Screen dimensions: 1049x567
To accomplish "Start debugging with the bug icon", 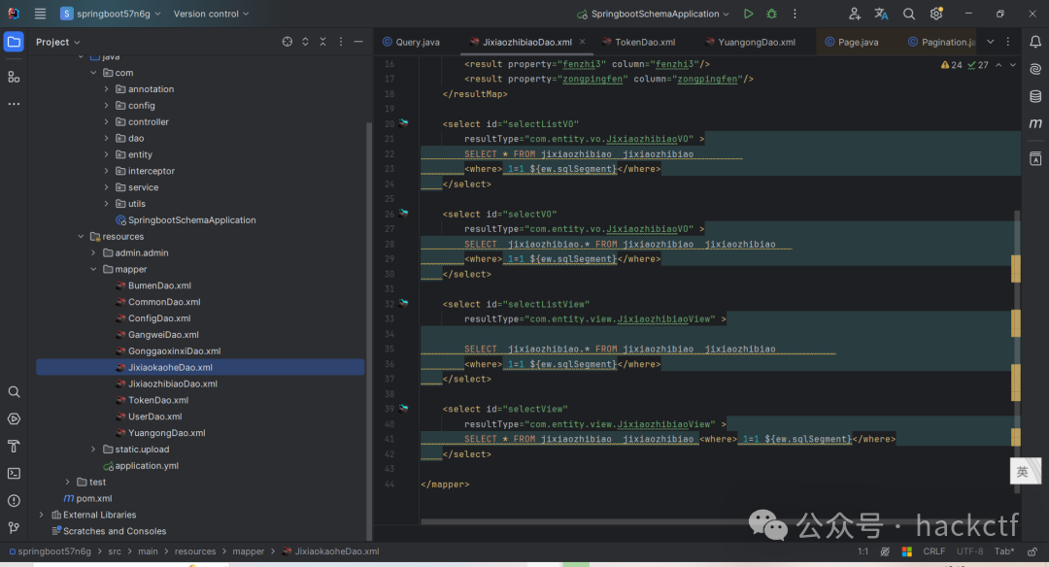I will [771, 14].
